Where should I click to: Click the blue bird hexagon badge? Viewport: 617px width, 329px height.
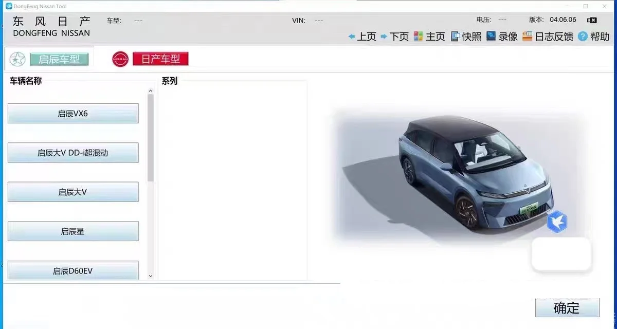[557, 222]
